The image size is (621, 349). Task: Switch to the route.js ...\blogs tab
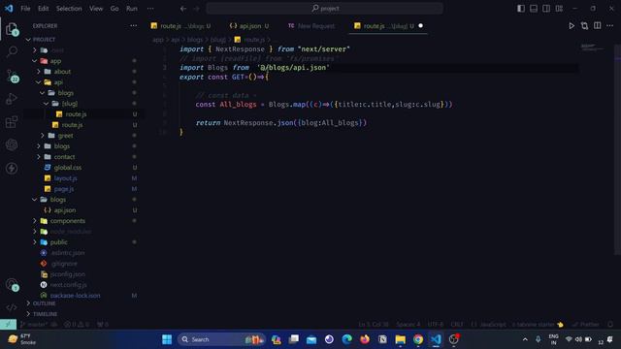pos(180,26)
